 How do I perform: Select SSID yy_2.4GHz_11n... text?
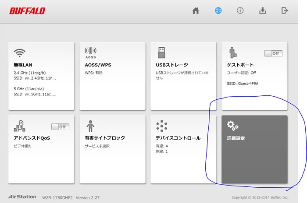tap(35, 78)
